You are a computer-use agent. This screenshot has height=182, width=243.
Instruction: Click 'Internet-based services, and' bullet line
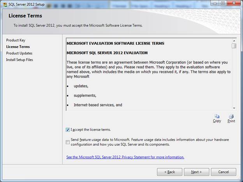[x=98, y=105]
